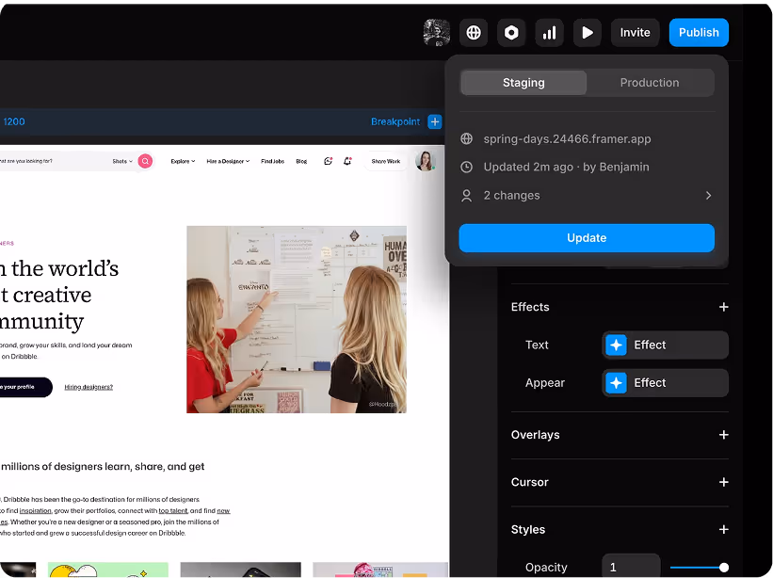Click the blue Publish button
This screenshot has width=773, height=578.
[x=699, y=33]
